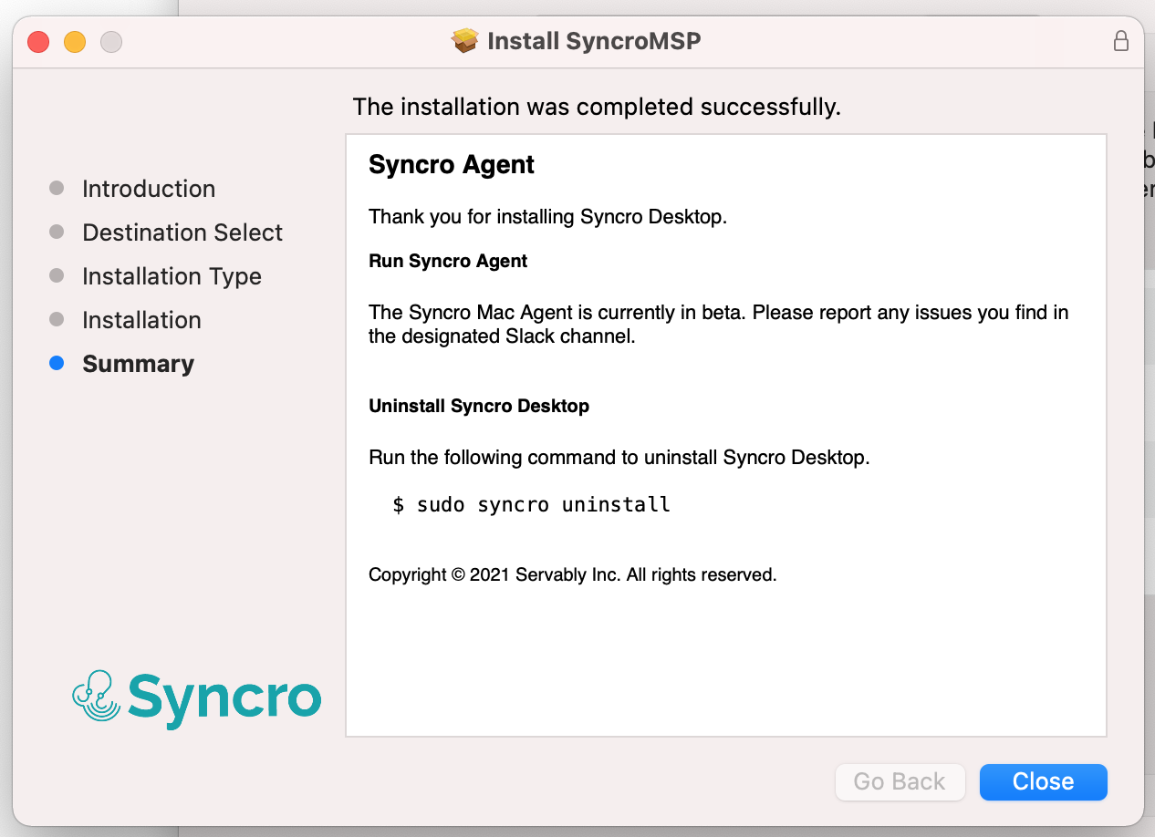This screenshot has width=1155, height=837.
Task: Select the Summary step label
Action: coord(138,364)
